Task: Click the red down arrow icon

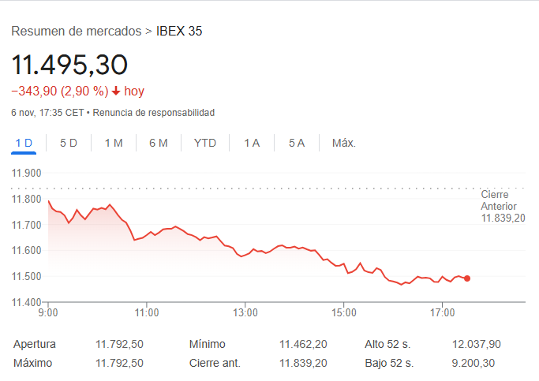Action: pos(116,92)
